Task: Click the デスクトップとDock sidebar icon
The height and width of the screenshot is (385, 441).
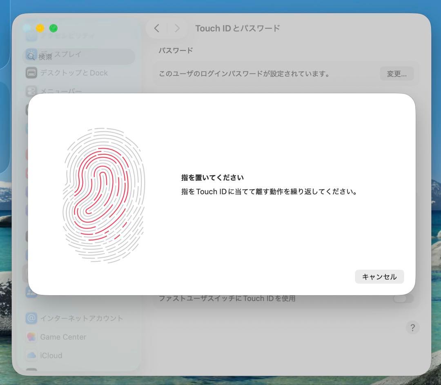Action: click(31, 73)
